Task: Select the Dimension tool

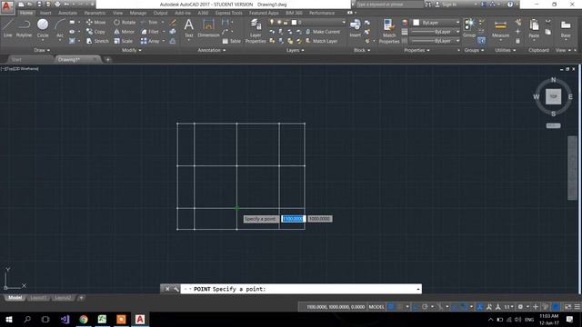Action: coord(208,28)
